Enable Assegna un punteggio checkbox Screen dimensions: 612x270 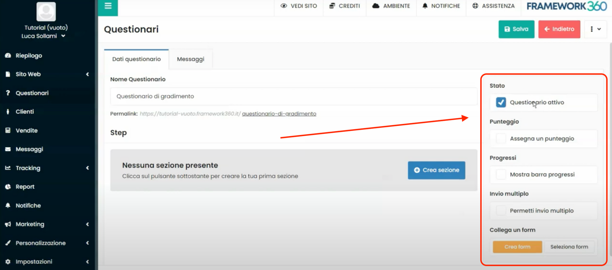click(501, 139)
